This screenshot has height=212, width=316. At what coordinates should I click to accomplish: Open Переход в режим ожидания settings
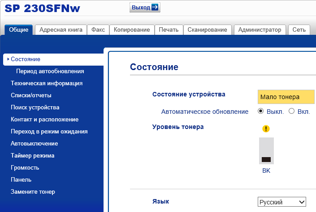(49, 132)
